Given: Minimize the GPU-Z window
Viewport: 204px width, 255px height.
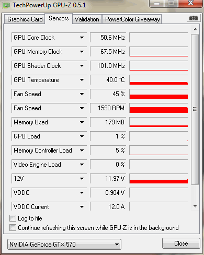Looking at the screenshot, I should 157,4.
